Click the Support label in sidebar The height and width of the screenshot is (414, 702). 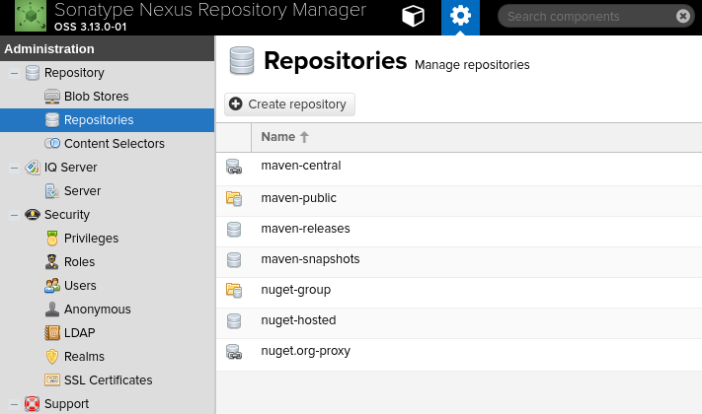pyautogui.click(x=66, y=404)
